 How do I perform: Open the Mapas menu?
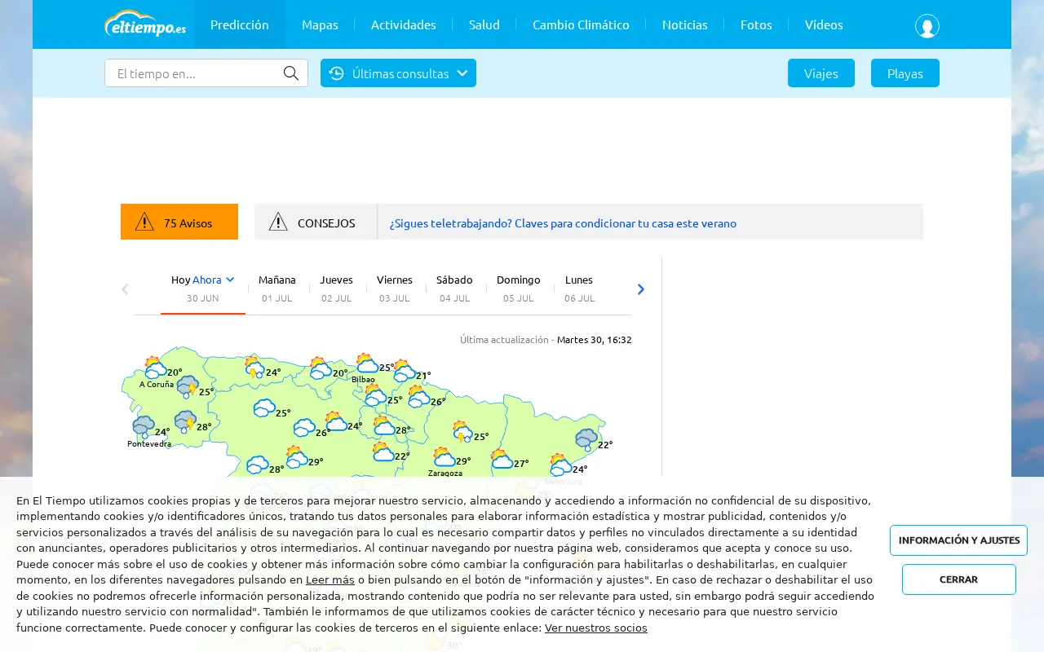[x=320, y=24]
